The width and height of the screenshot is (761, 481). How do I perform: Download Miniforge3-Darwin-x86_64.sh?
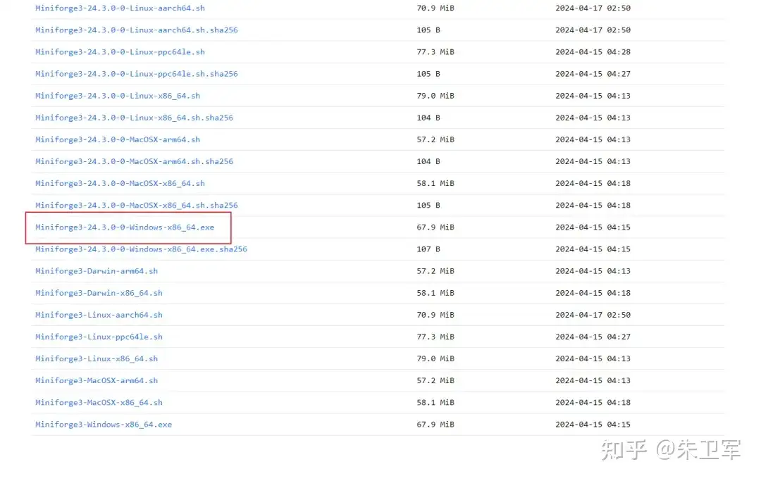pyautogui.click(x=99, y=293)
